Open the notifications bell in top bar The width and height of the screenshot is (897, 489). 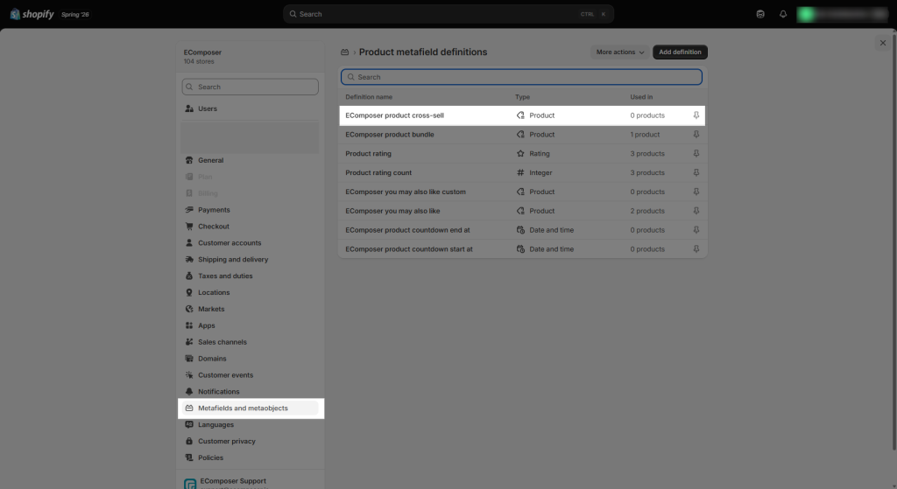(x=783, y=14)
